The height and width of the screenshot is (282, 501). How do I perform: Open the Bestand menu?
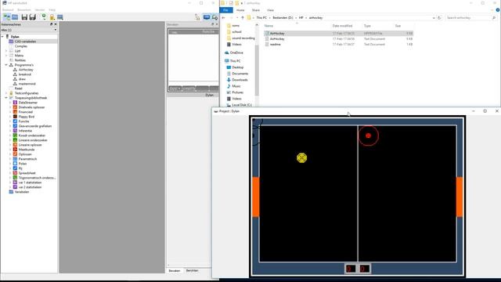8,10
